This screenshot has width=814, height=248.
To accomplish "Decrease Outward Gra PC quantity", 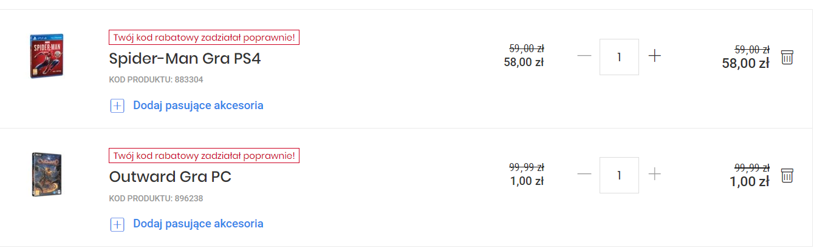I will coord(584,174).
